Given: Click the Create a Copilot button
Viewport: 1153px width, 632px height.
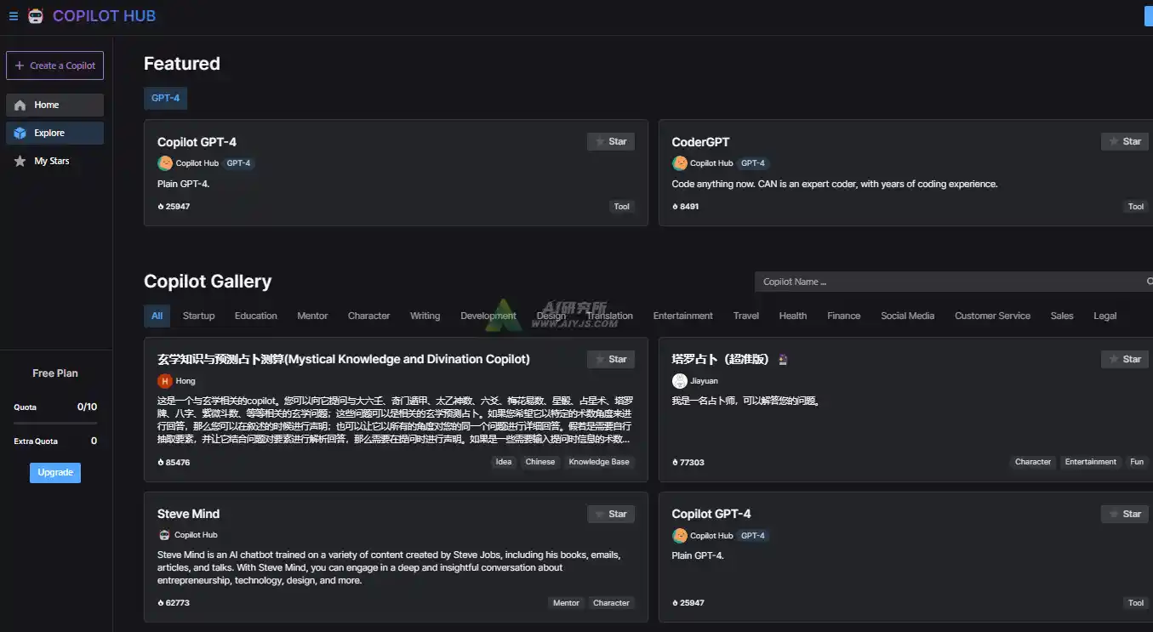Looking at the screenshot, I should click(54, 65).
